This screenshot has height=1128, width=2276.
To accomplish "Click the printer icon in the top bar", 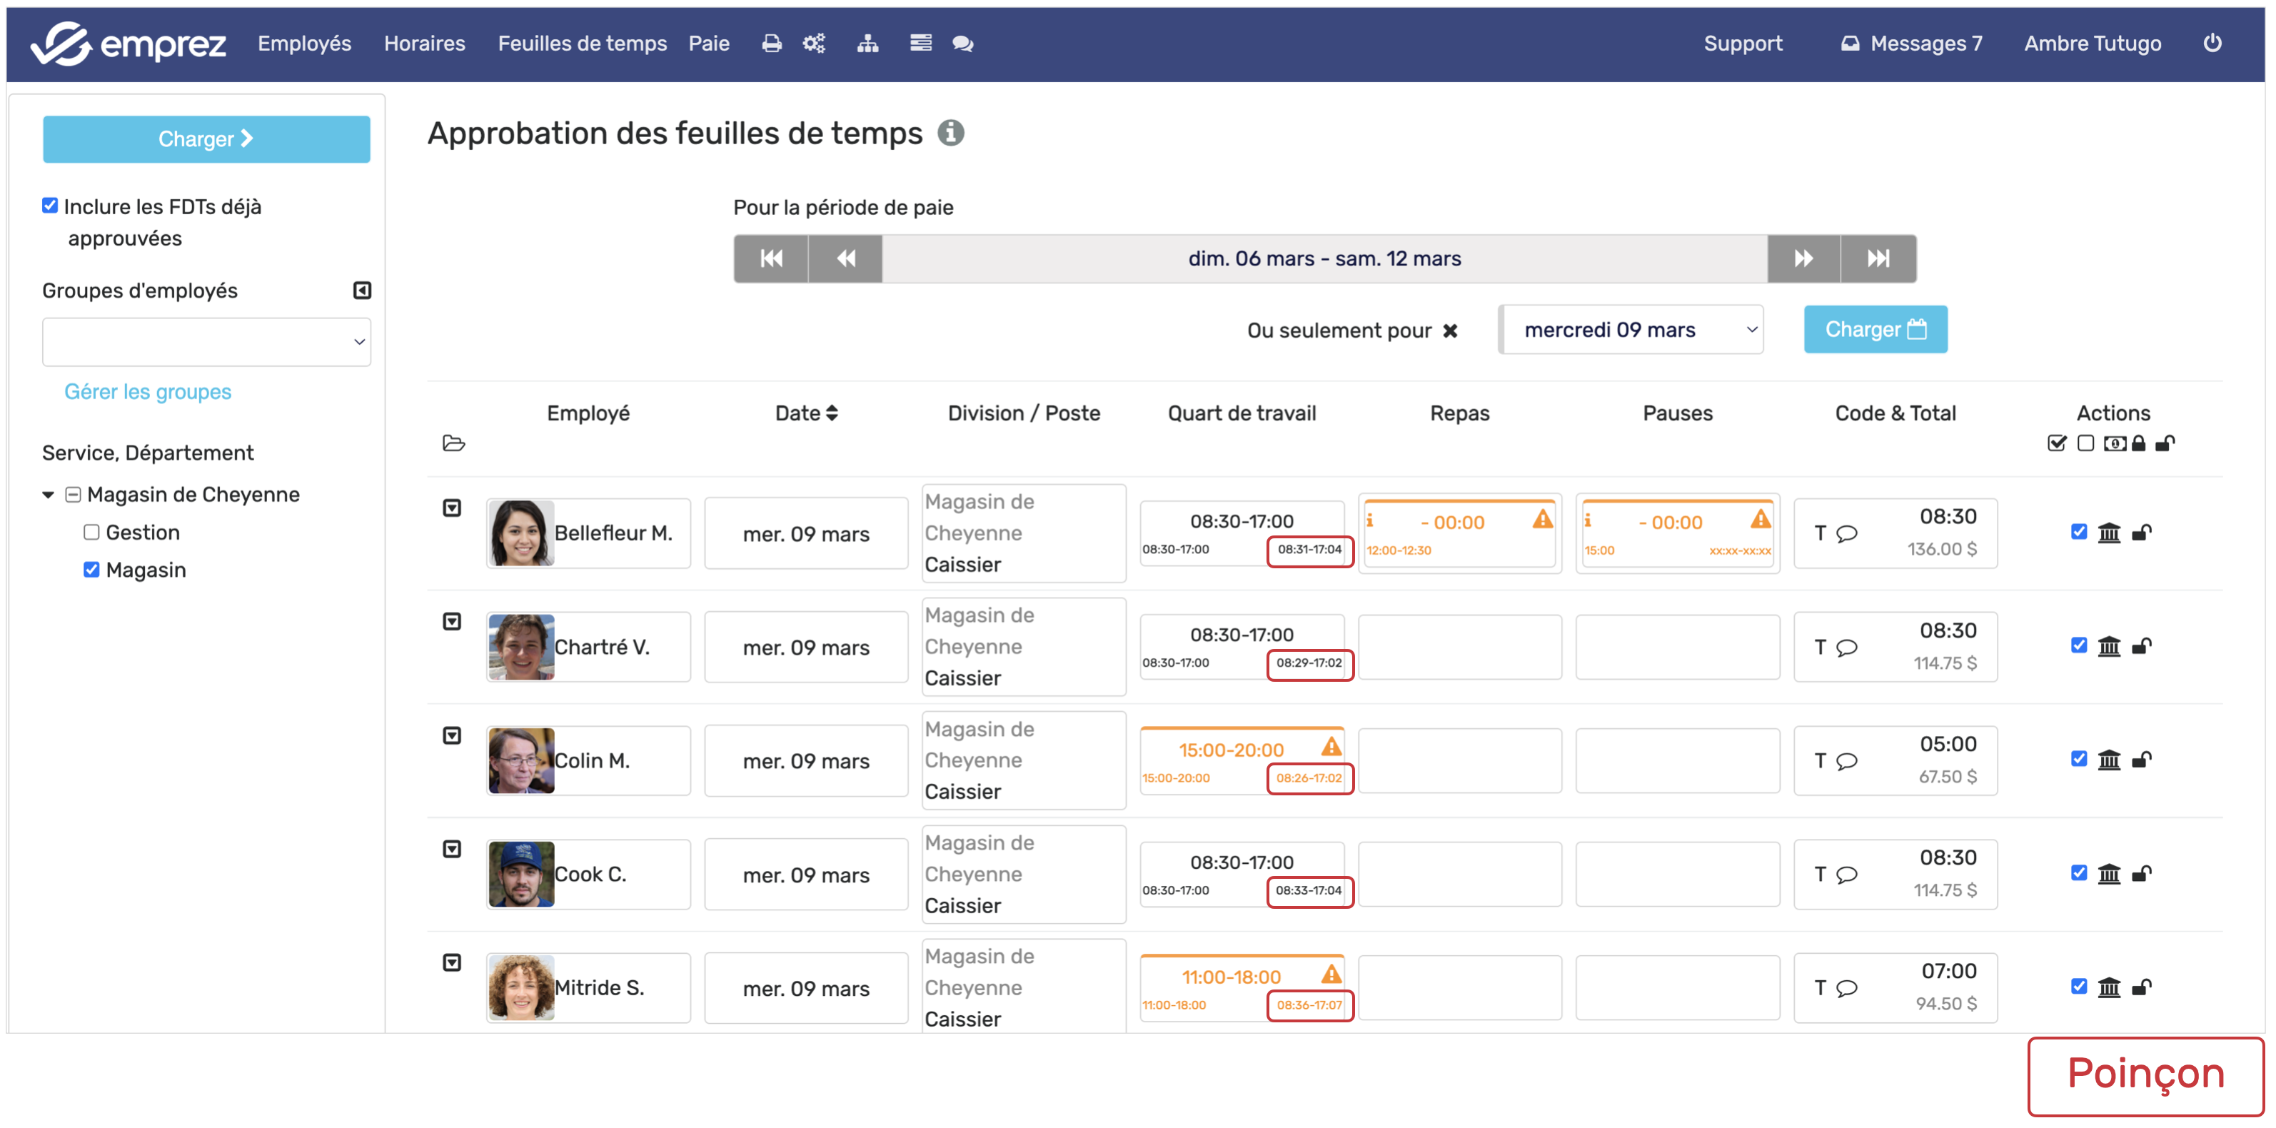I will click(x=771, y=44).
